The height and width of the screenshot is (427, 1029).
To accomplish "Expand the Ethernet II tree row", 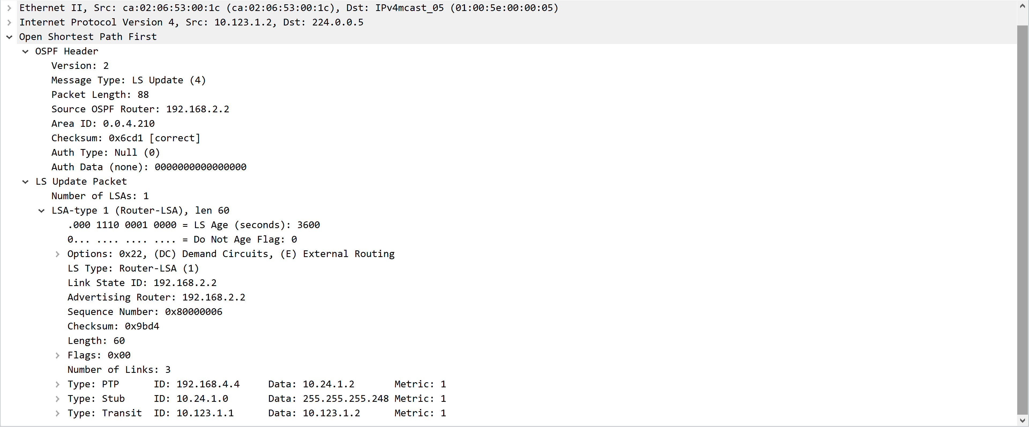I will [9, 8].
